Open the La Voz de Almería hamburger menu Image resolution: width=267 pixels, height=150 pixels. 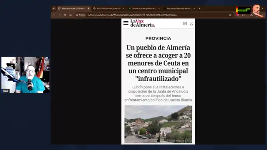pos(126,23)
